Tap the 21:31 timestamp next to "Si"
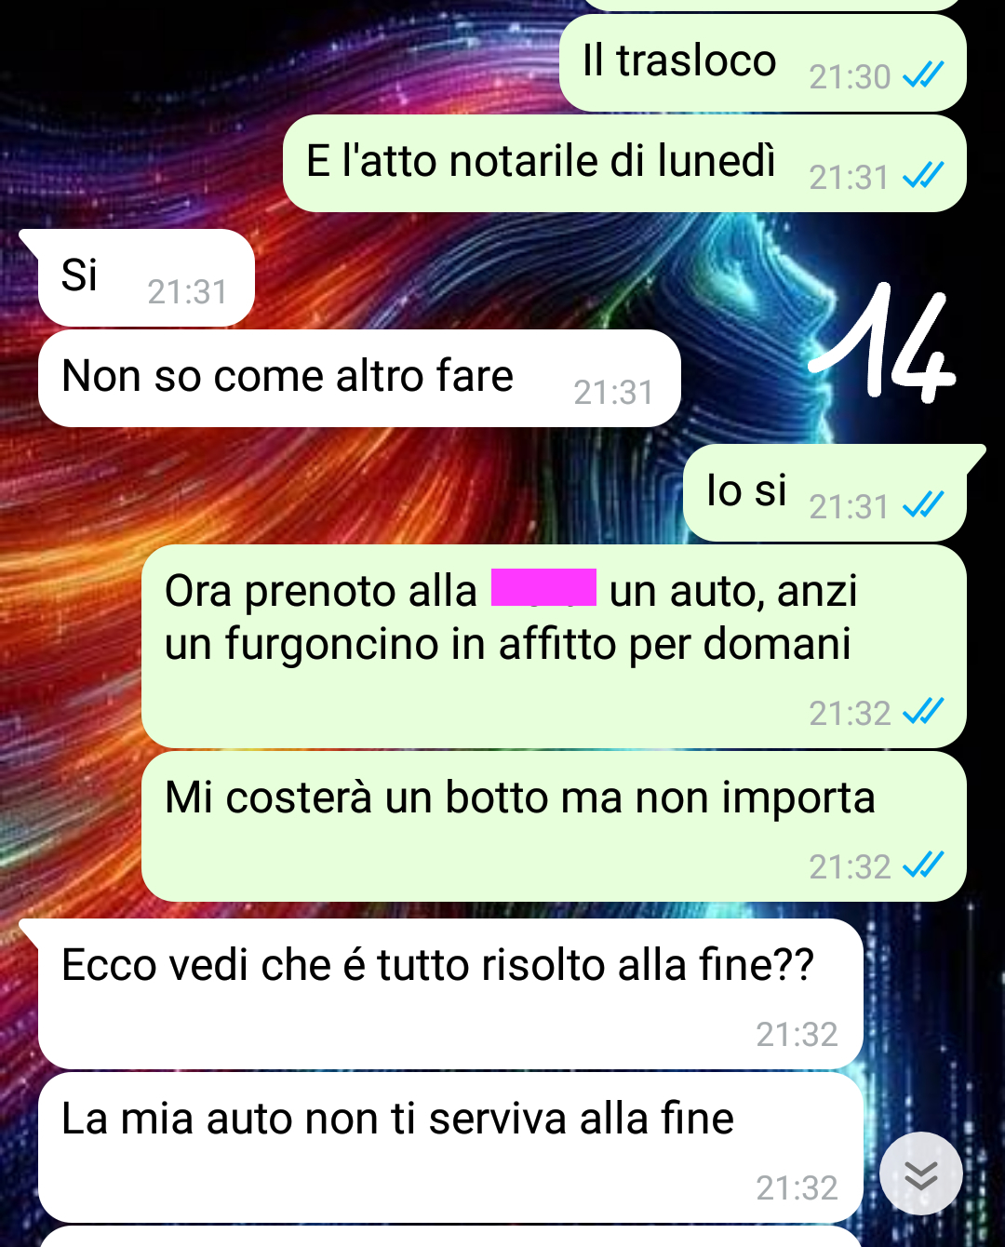Screen dimensions: 1005x1247 (187, 292)
